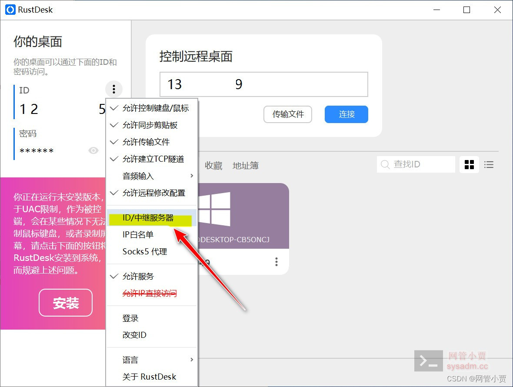
Task: Select 登录 from the menu
Action: coord(152,318)
